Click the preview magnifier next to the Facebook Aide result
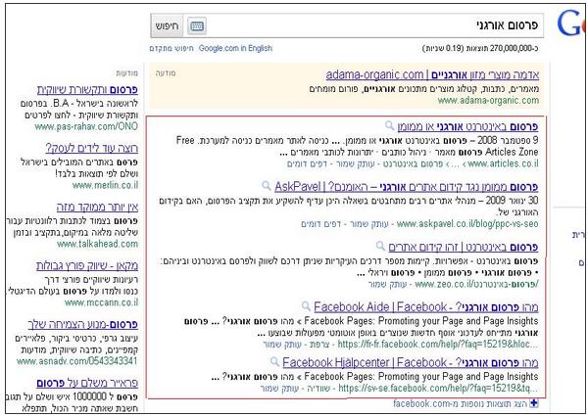The width and height of the screenshot is (588, 417). [306, 305]
